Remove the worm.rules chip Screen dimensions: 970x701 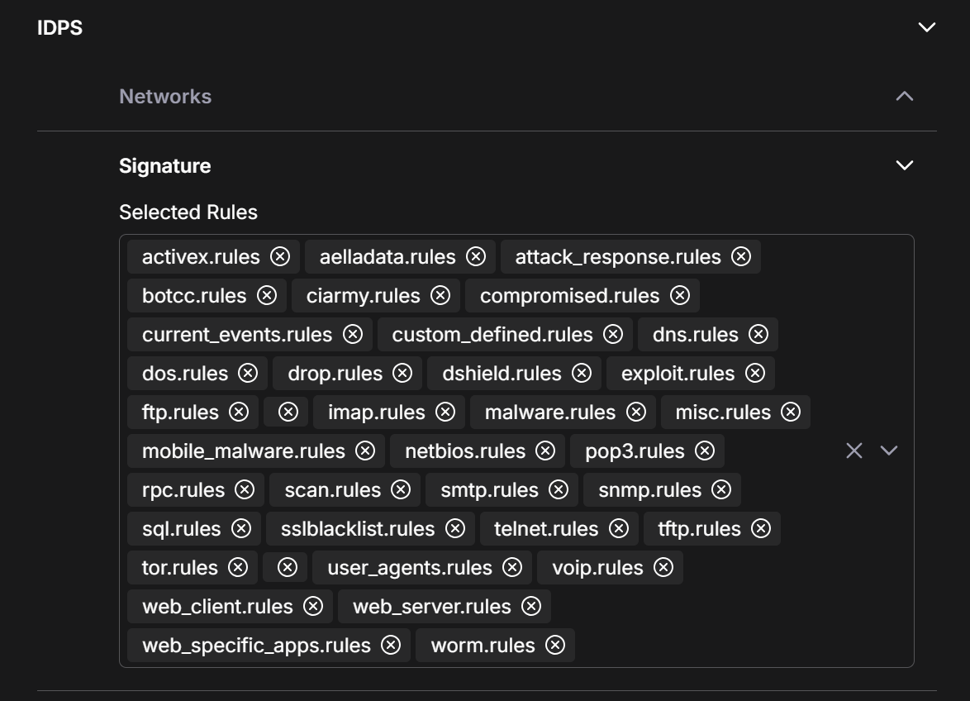coord(555,646)
